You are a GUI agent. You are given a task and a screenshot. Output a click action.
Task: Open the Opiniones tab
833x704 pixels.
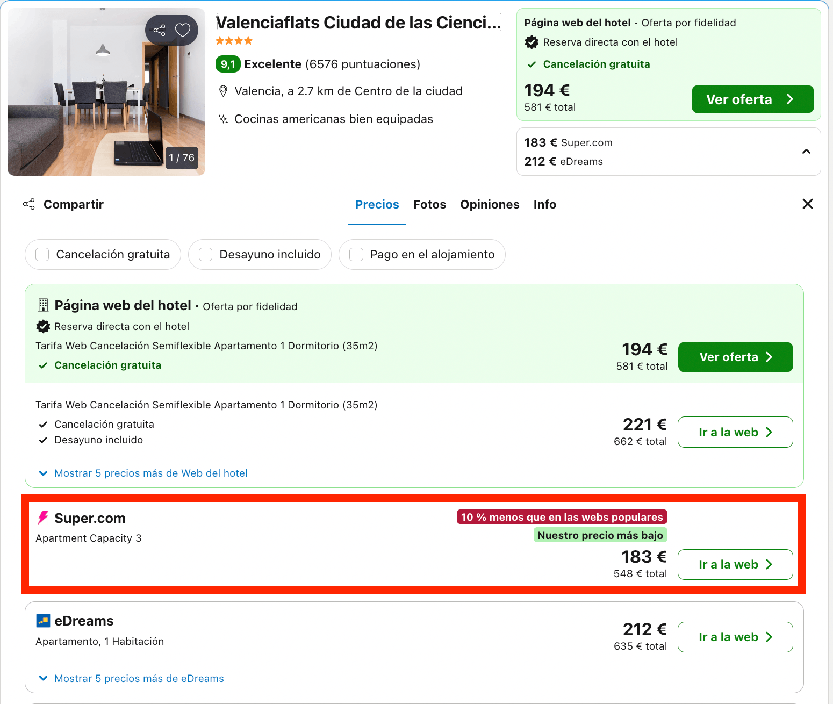pyautogui.click(x=490, y=204)
